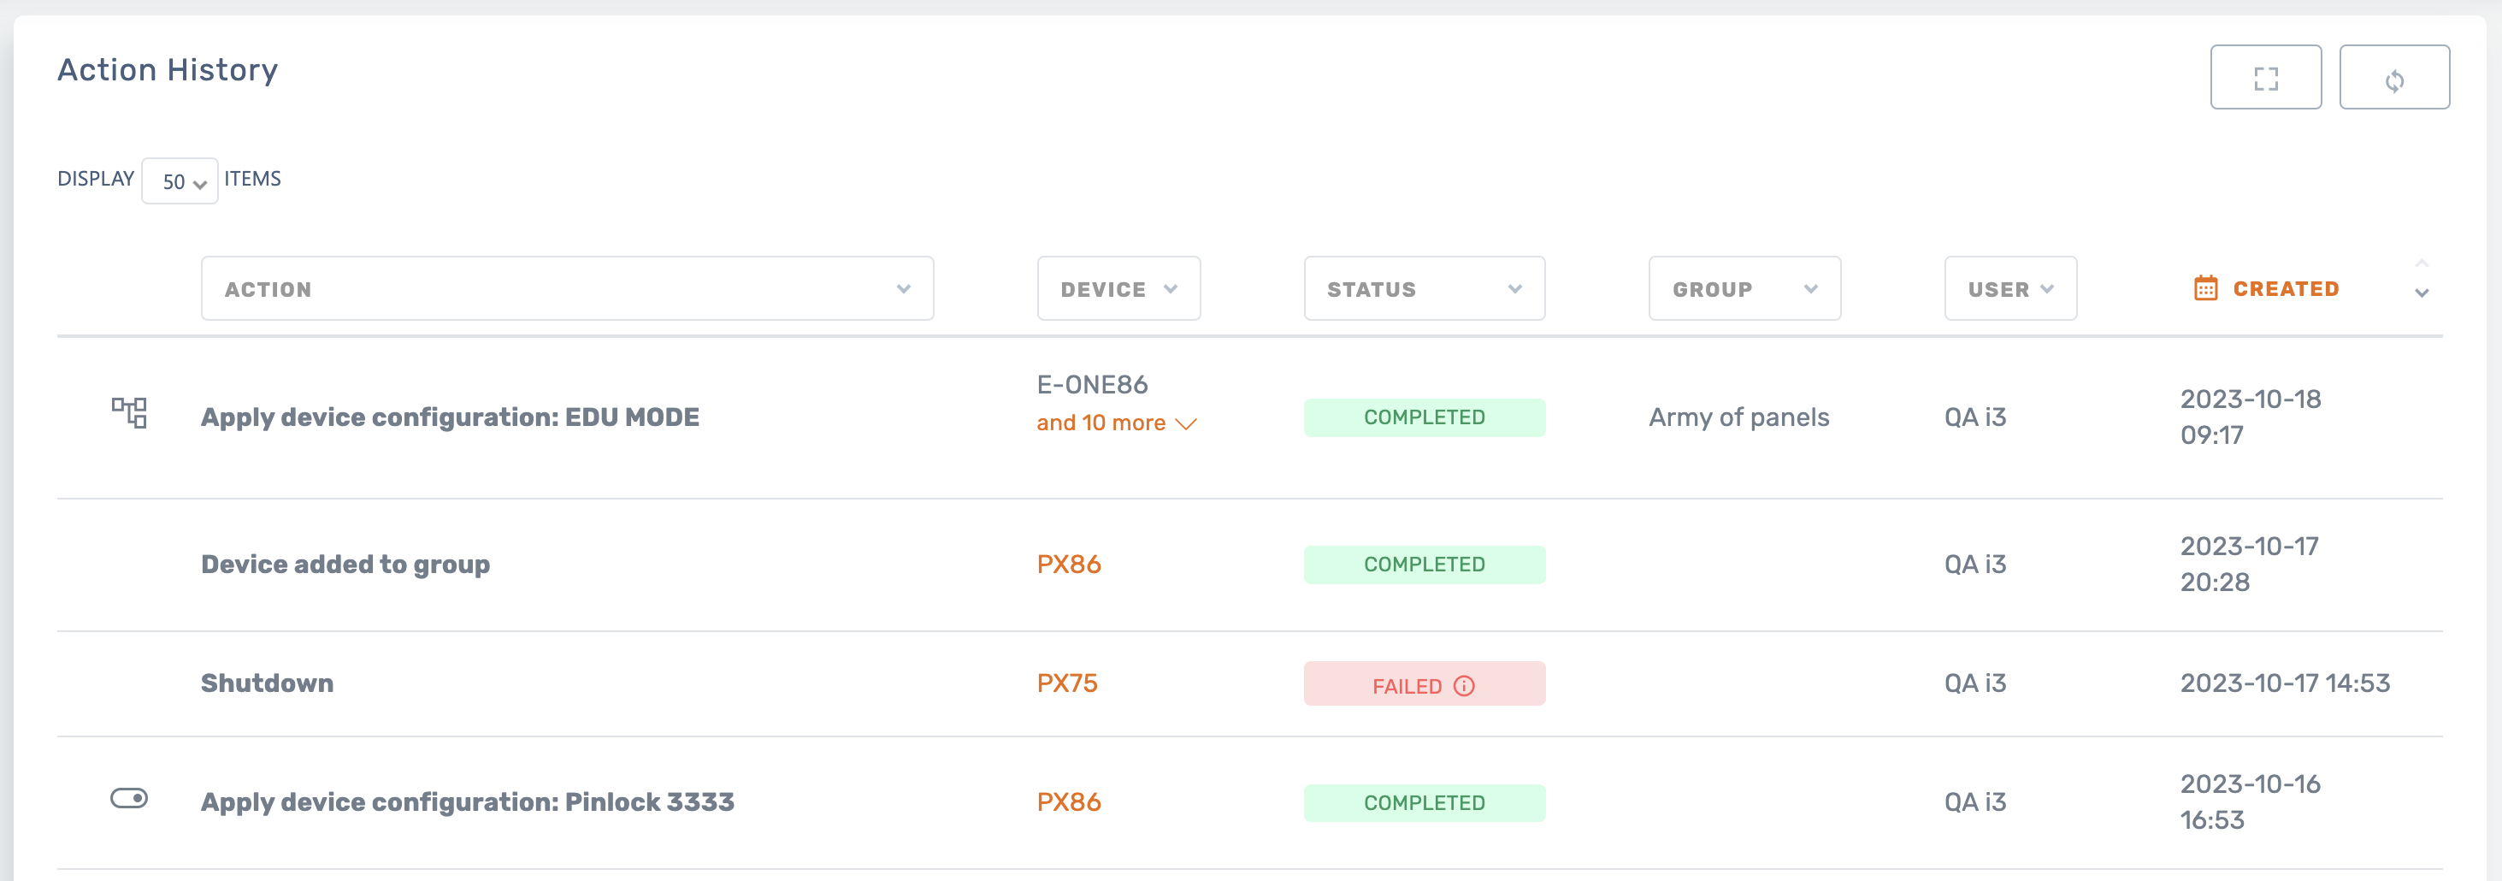Open PX86 device link in Device added row
The image size is (2502, 881).
(1068, 565)
